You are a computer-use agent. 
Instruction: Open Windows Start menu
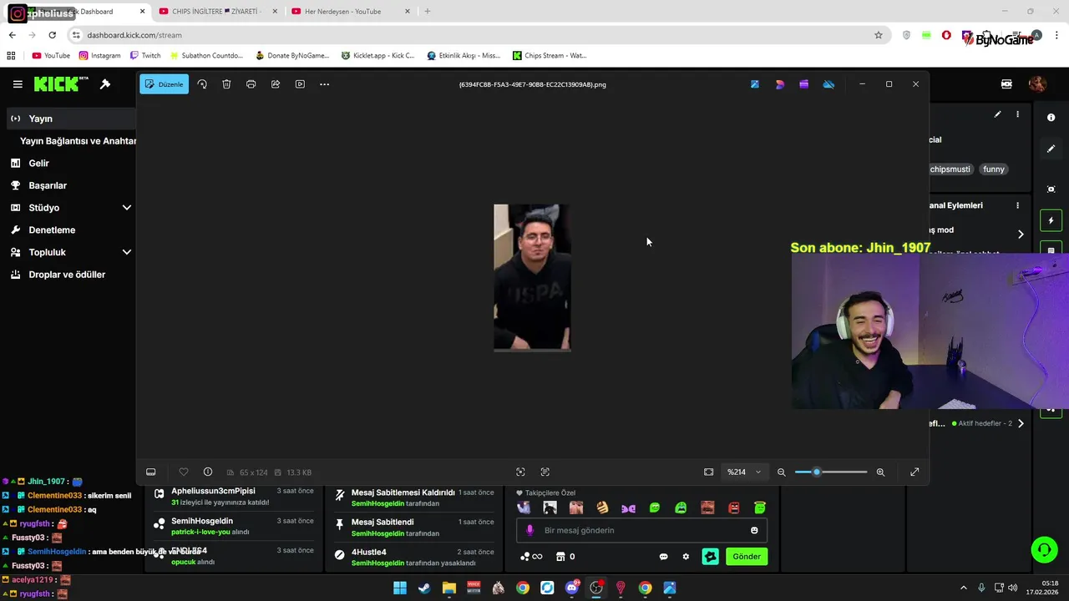pyautogui.click(x=400, y=588)
